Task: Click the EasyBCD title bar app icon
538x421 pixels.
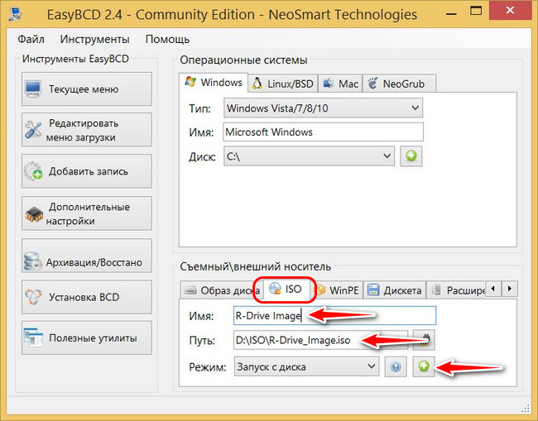Action: 16,14
